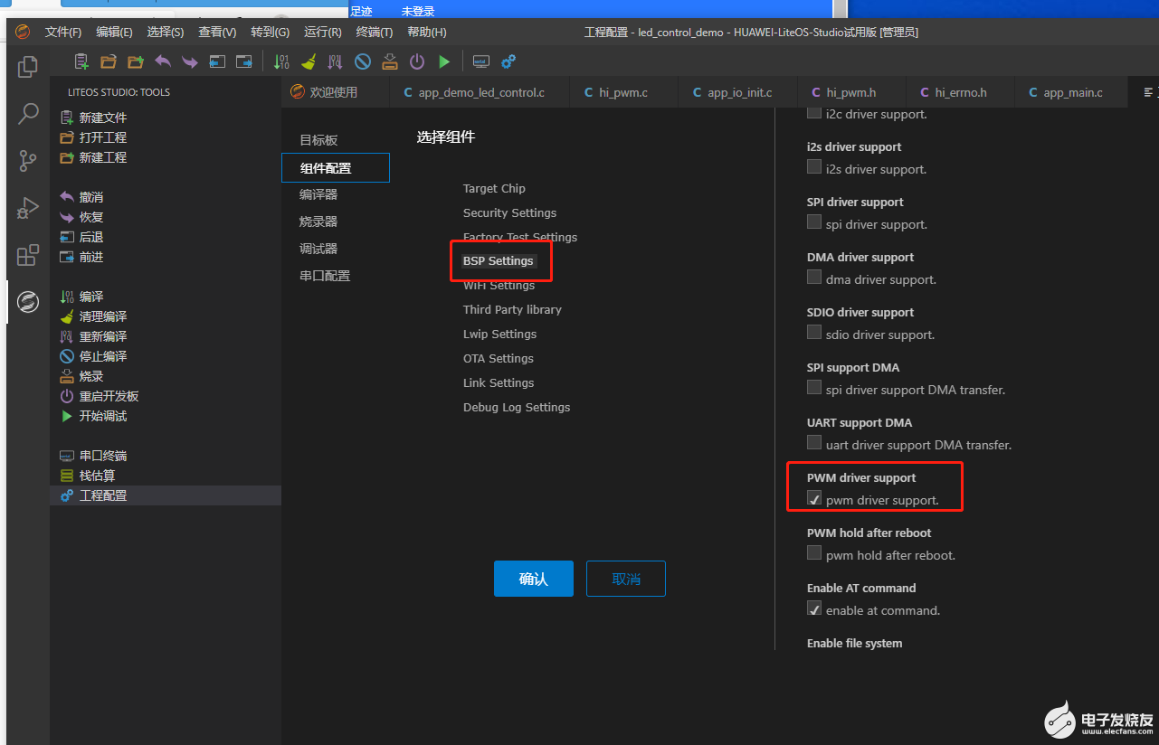The width and height of the screenshot is (1159, 745).
Task: Open the 转到(G) menu
Action: (271, 32)
